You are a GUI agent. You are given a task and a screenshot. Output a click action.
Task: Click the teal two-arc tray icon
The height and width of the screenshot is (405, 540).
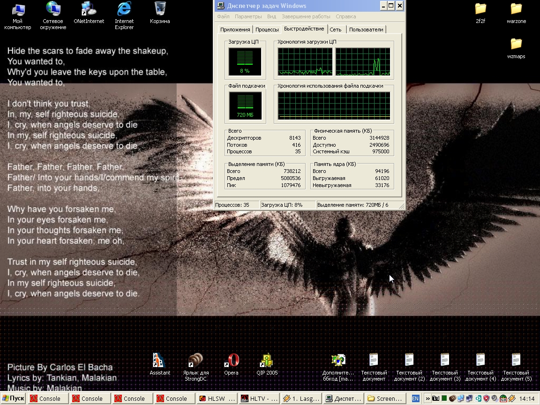[478, 398]
